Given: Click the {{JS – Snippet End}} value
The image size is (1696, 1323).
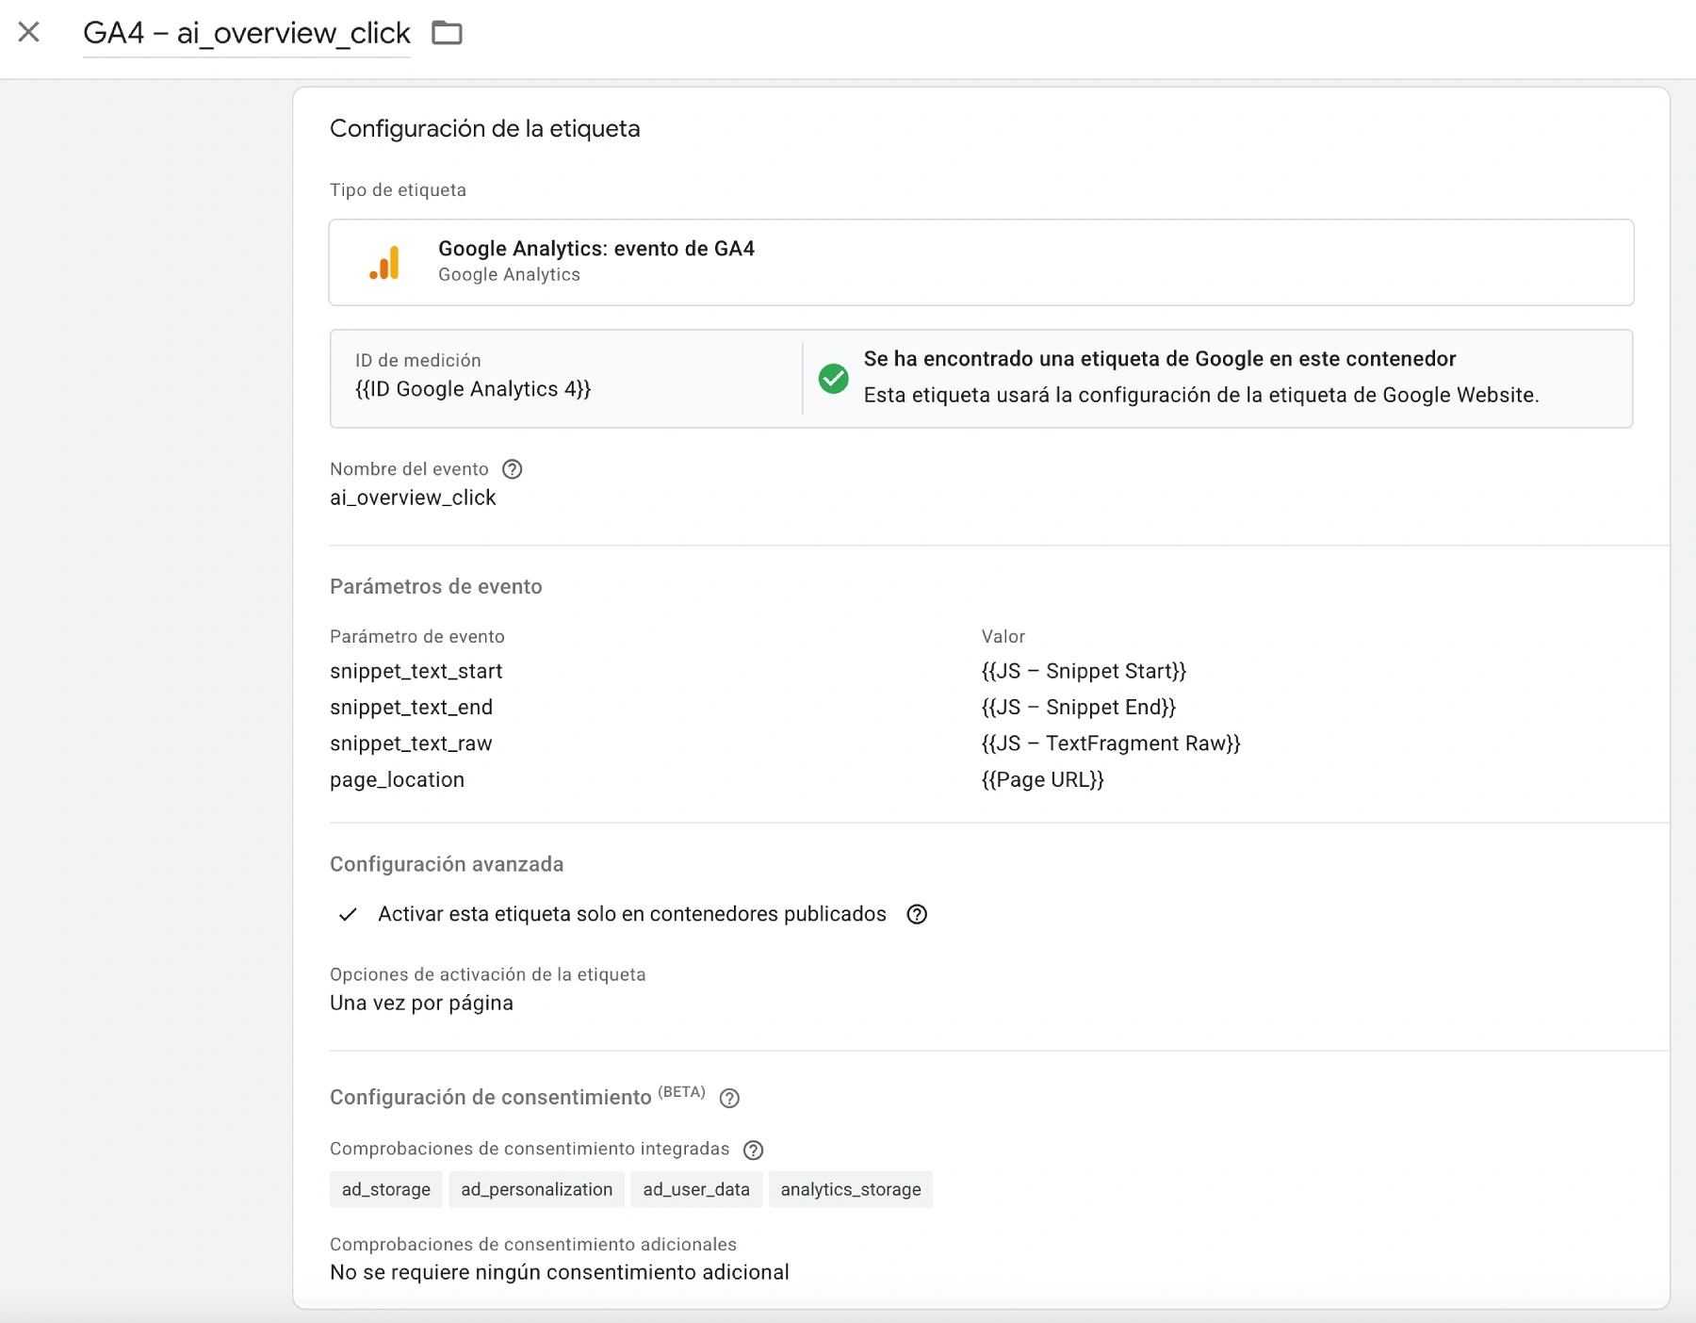Looking at the screenshot, I should 1078,708.
